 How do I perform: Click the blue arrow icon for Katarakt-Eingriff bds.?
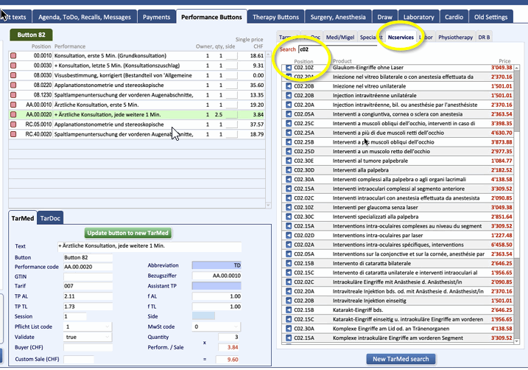point(288,310)
